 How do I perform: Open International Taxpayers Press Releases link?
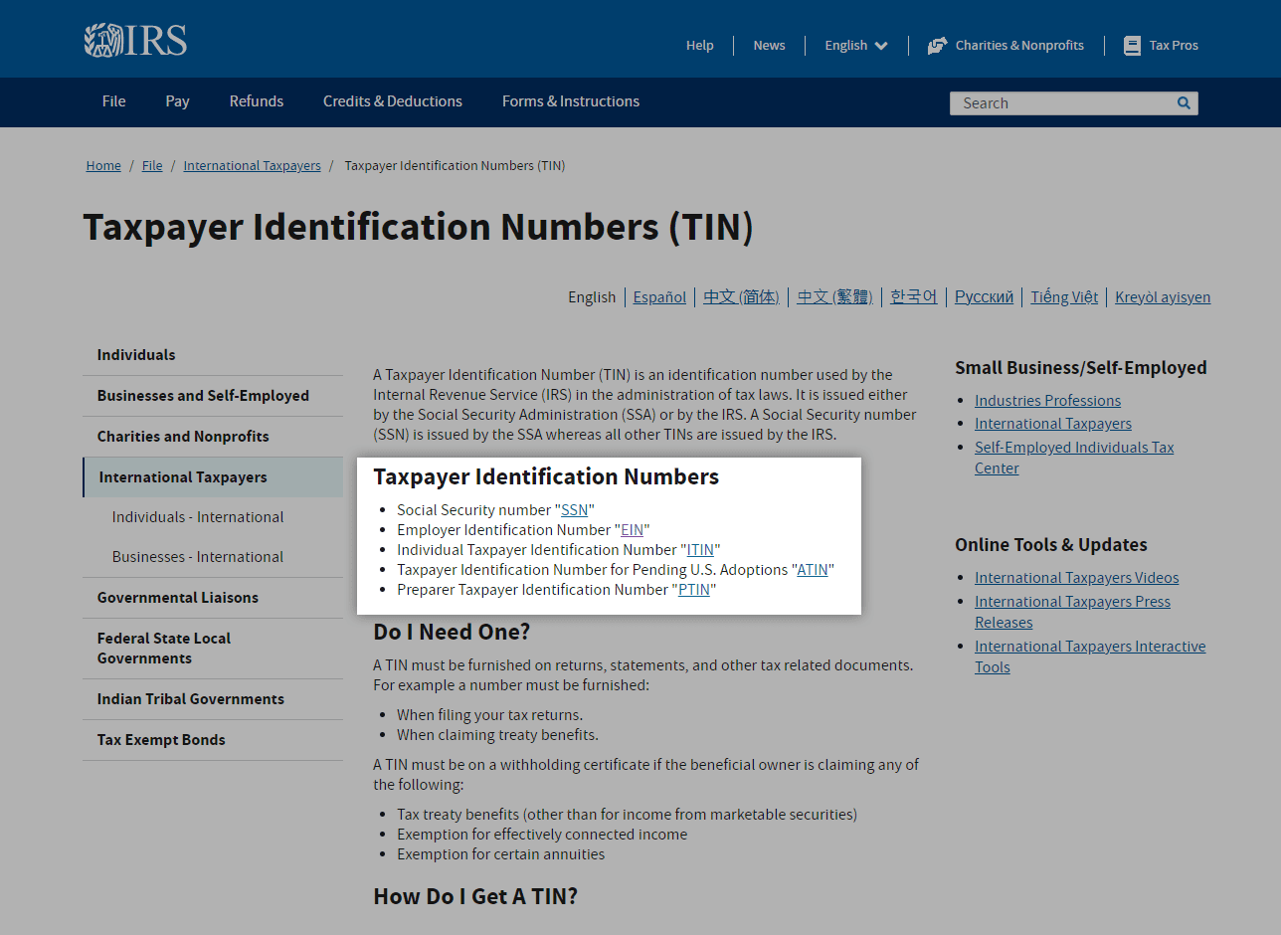[x=1072, y=612]
